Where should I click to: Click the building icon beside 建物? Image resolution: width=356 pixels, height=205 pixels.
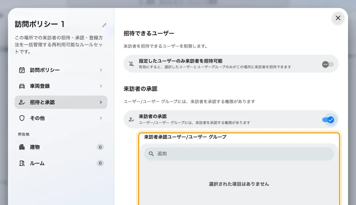point(22,147)
